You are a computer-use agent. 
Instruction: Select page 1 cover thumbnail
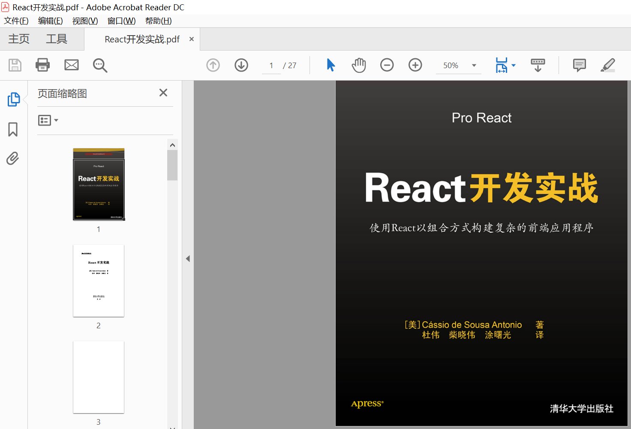(99, 184)
